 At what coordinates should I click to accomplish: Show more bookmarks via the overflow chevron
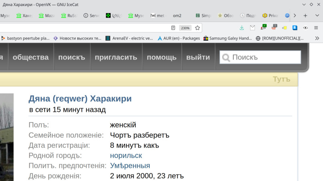317,38
